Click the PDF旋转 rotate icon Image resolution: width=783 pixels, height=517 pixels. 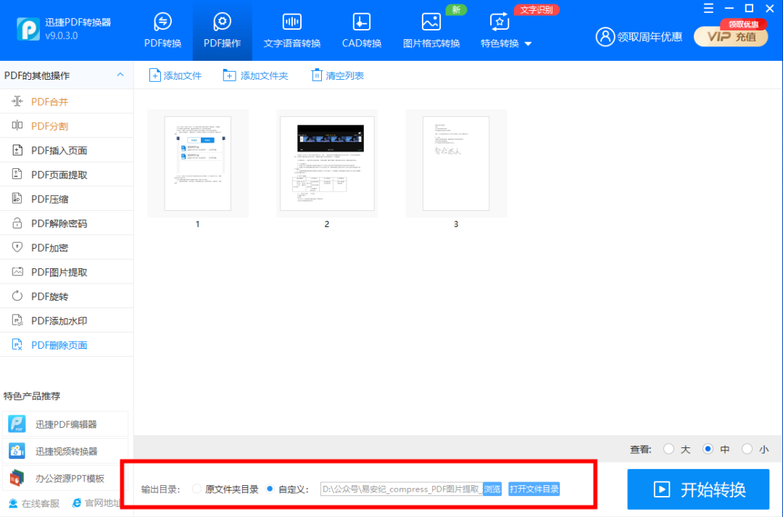pyautogui.click(x=17, y=296)
